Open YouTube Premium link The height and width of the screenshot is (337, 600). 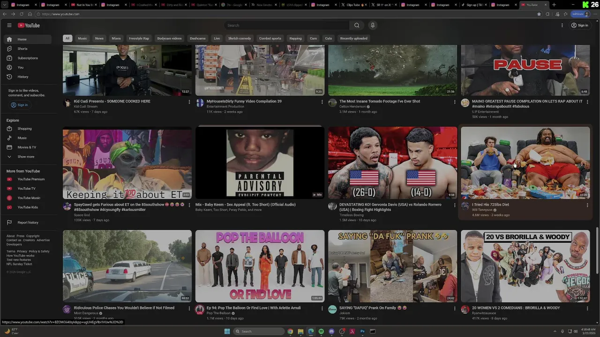(29, 179)
